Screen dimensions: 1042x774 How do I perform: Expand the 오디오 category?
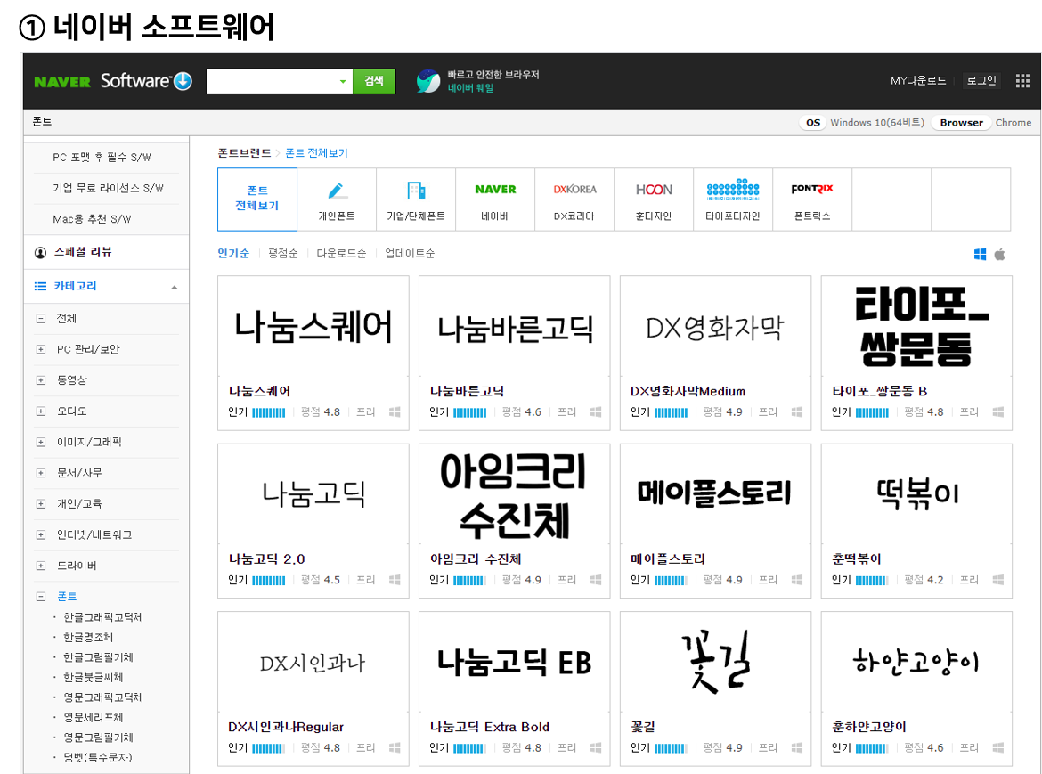[x=41, y=411]
